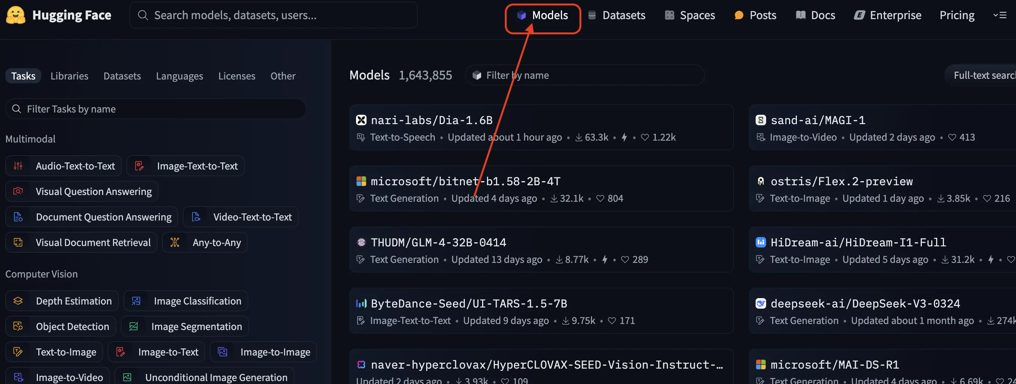Open the nari-labs/Dia-1.6B model

(x=541, y=127)
